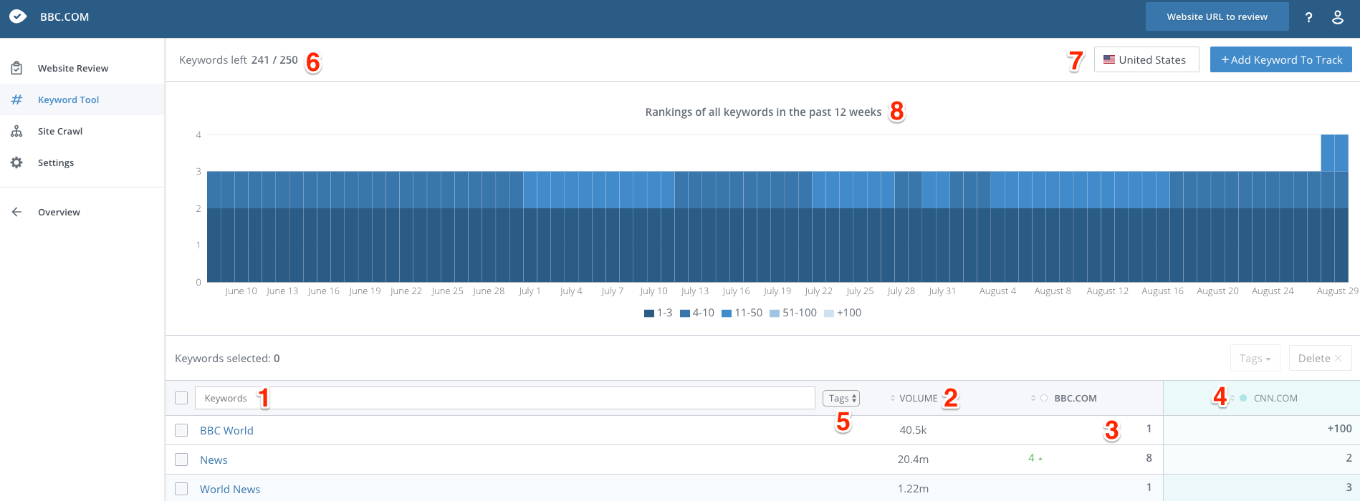Check the box for BBC World keyword

[x=181, y=430]
